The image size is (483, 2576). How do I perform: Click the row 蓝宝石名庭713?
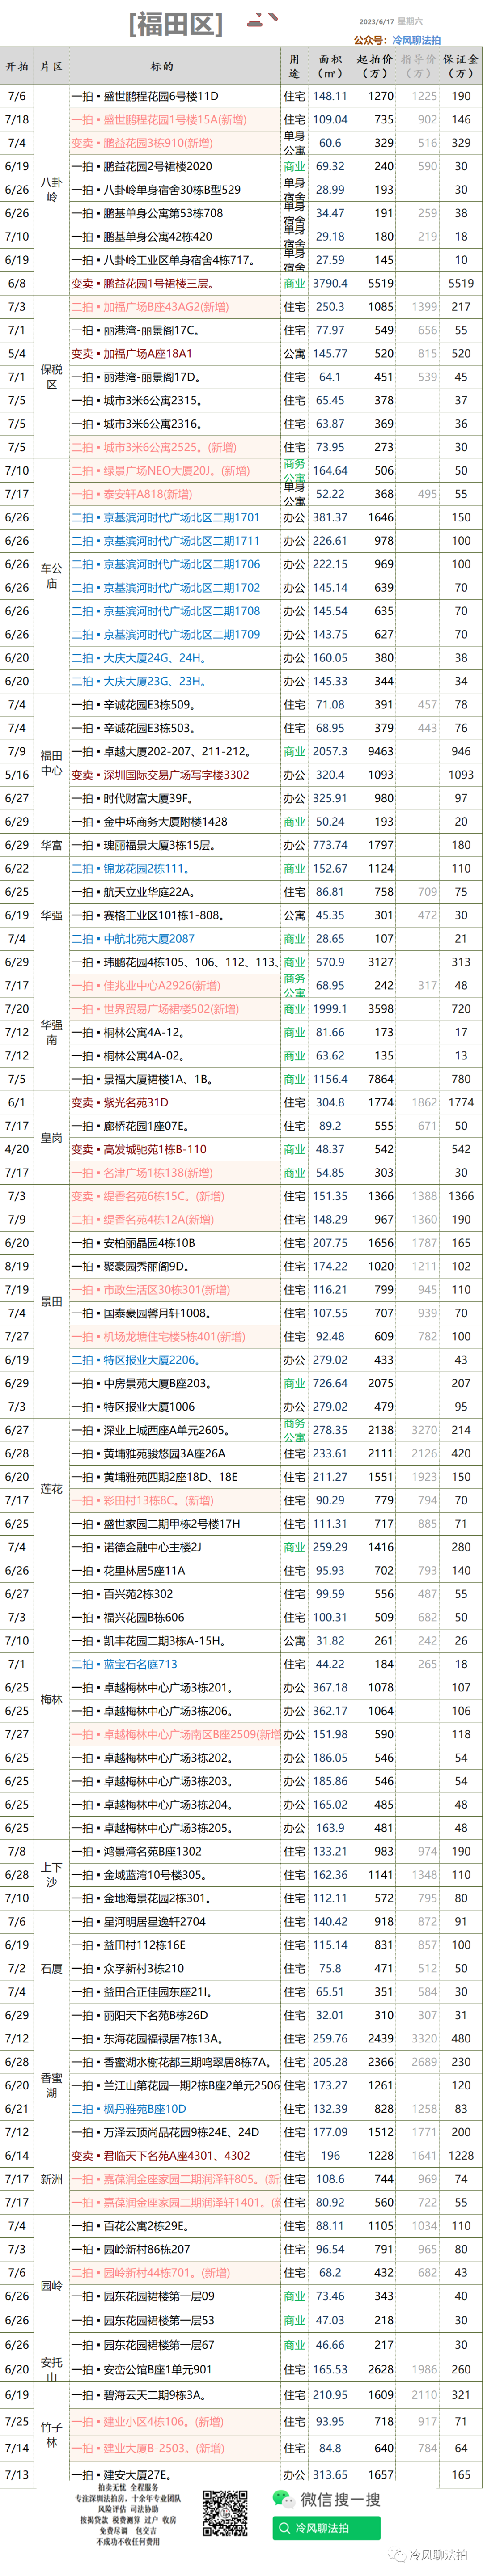(x=241, y=1664)
